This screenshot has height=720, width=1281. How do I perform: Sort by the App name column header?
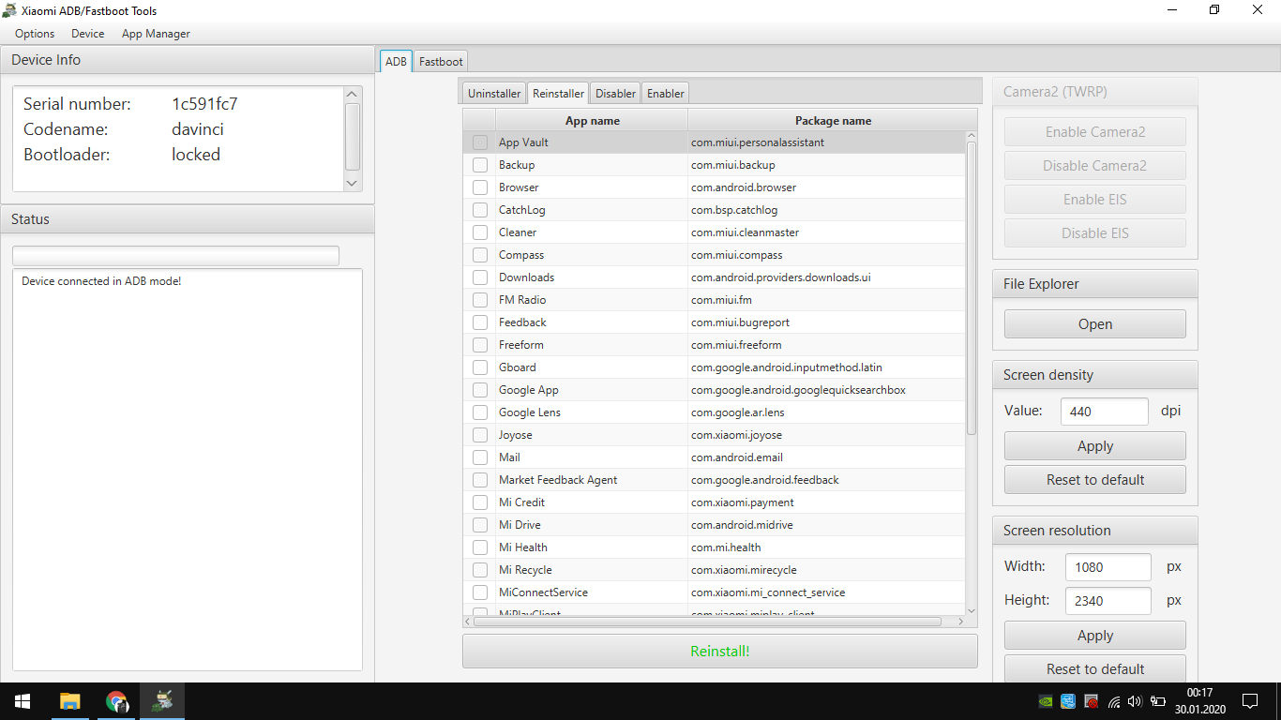click(592, 121)
